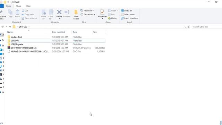The height and width of the screenshot is (125, 222).
Task: Go up one folder level
Action: pyautogui.click(x=10, y=27)
